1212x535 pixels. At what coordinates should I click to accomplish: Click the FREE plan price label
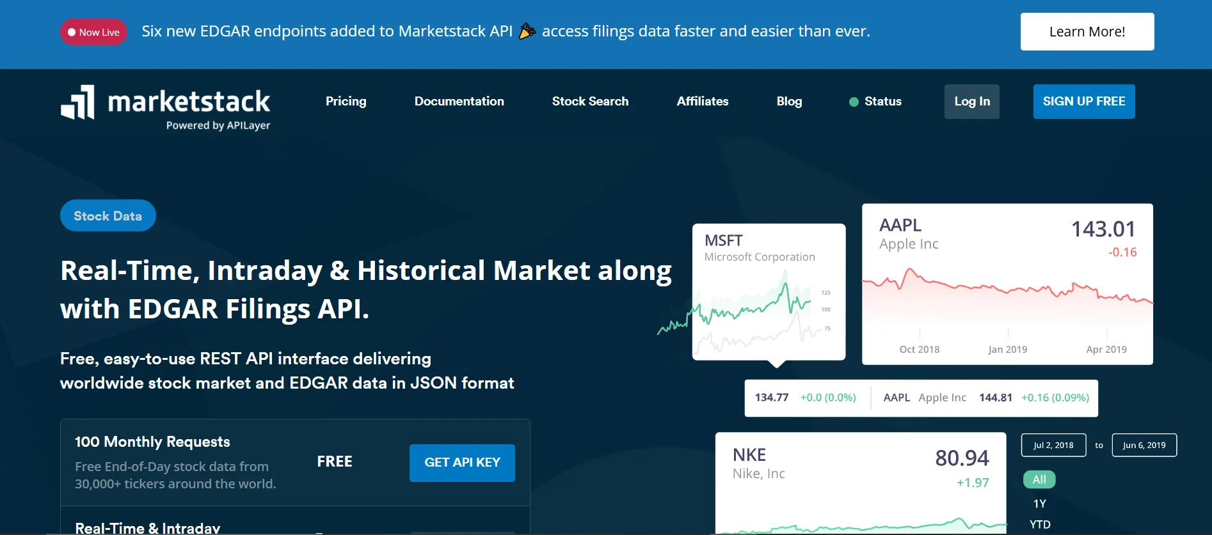(335, 461)
